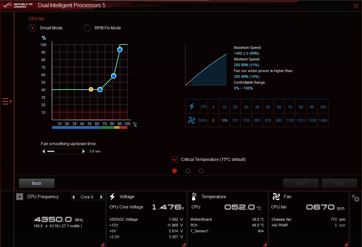Viewport: 362px width, 247px height.
Task: Click the 3.8 sec smoothing value
Action: click(x=95, y=151)
